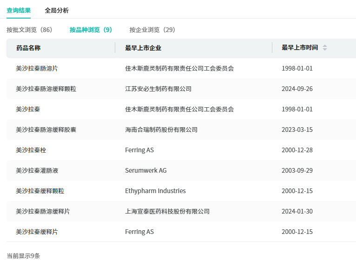The width and height of the screenshot is (356, 266).
Task: Select 按批文浏览（86） view
Action: coord(29,30)
